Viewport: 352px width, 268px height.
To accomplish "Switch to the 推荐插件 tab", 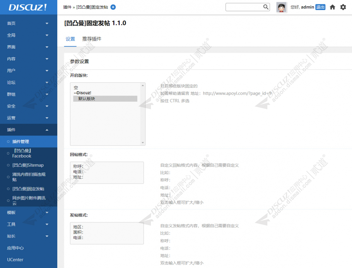I will coord(92,39).
